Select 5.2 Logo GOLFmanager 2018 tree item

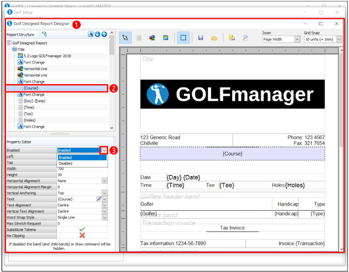47,56
